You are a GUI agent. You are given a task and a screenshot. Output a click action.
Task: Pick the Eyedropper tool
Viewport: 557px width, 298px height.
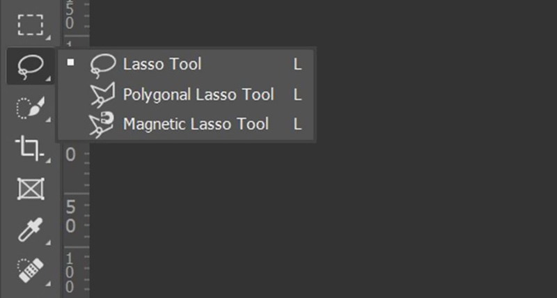click(x=31, y=230)
